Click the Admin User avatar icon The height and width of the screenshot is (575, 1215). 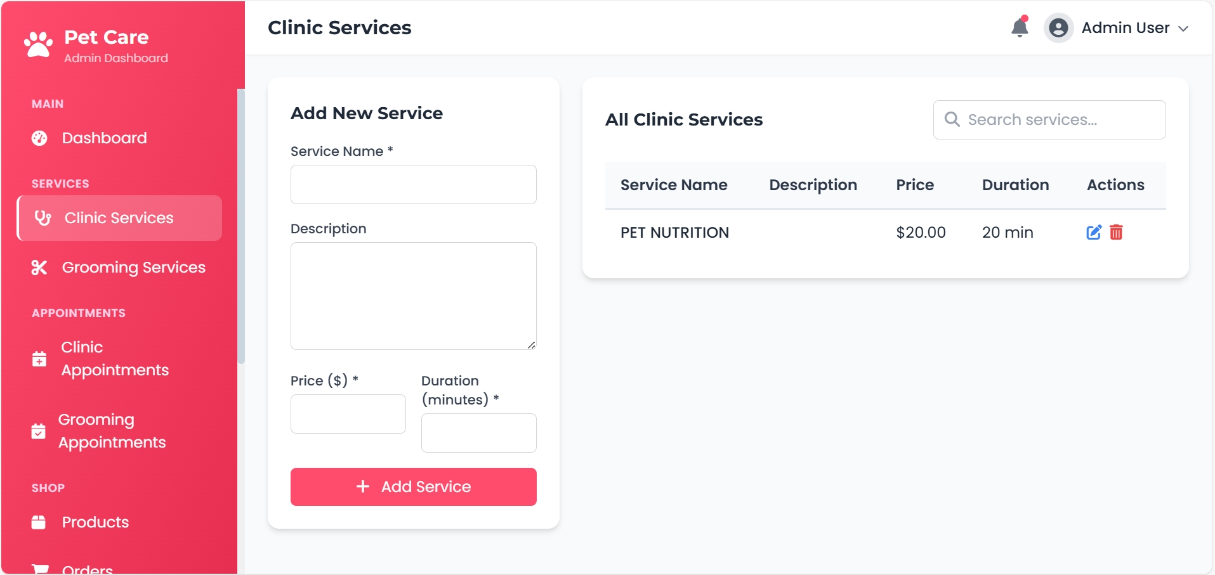pyautogui.click(x=1058, y=28)
